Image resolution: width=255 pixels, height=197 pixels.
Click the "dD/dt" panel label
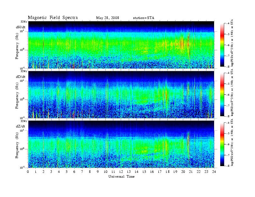click(x=21, y=77)
